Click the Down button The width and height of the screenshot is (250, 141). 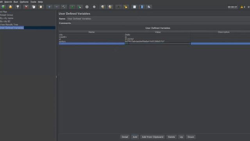tap(191, 137)
